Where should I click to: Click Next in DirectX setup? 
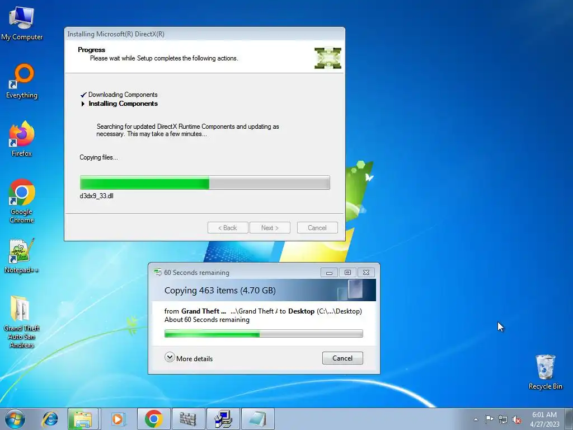270,228
